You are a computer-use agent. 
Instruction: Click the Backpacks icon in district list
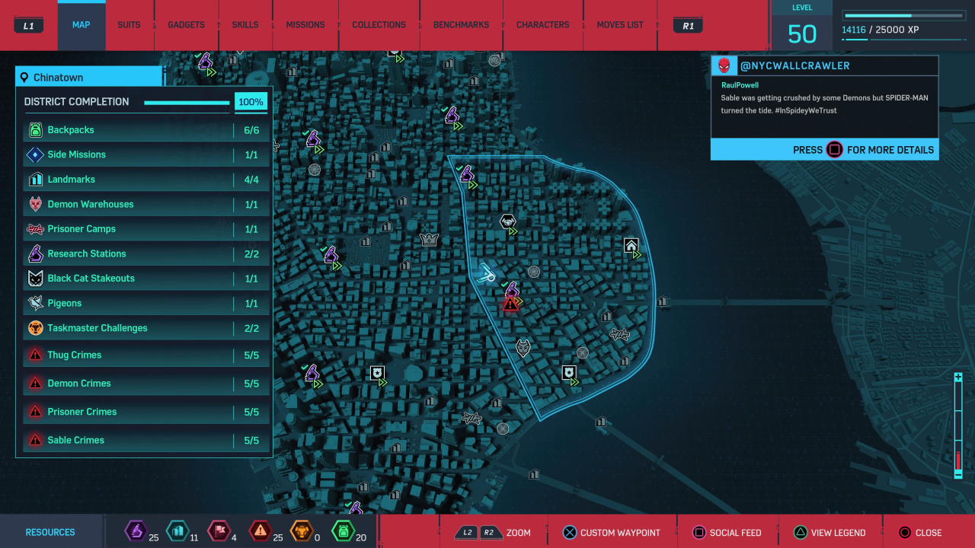[x=35, y=130]
